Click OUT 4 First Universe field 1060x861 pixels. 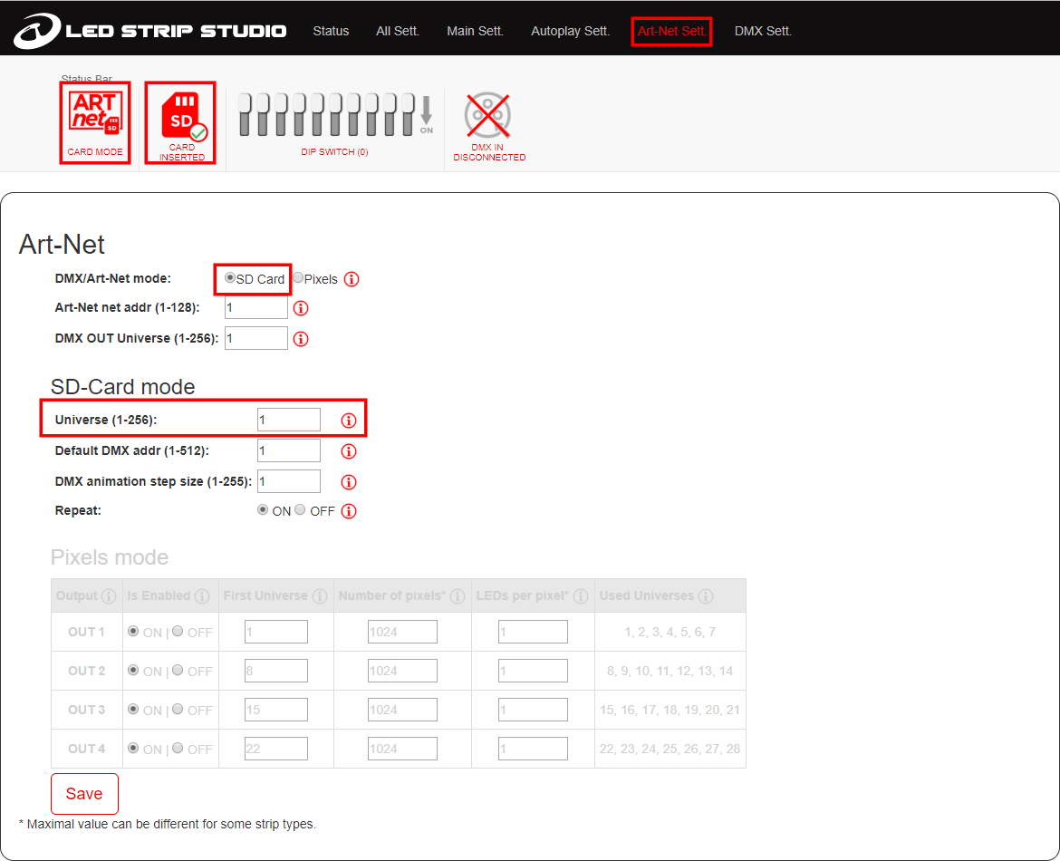275,749
